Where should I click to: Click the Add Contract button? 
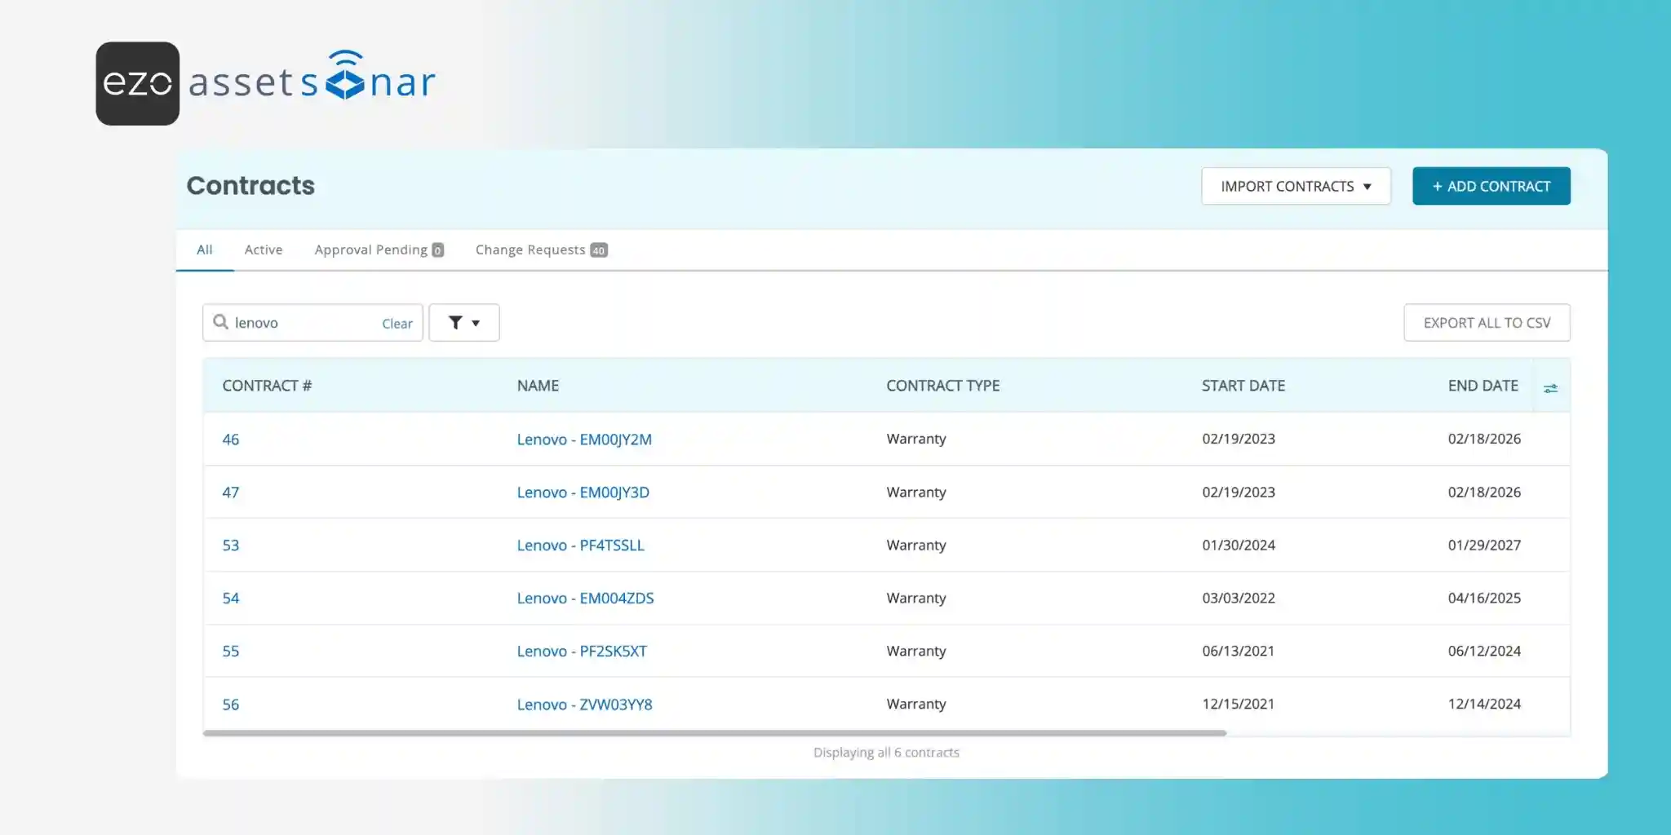(x=1491, y=187)
